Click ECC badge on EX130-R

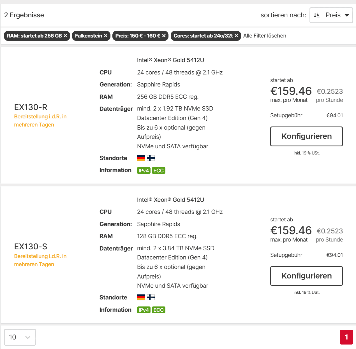pos(158,170)
